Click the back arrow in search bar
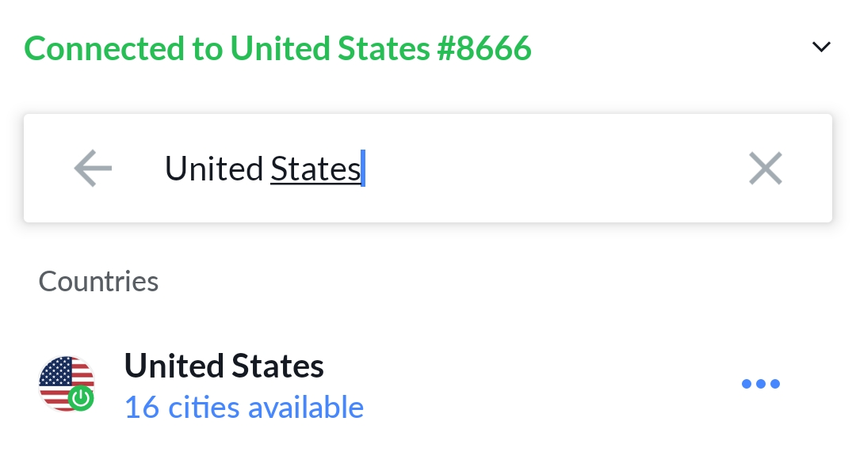The height and width of the screenshot is (463, 856). click(93, 169)
